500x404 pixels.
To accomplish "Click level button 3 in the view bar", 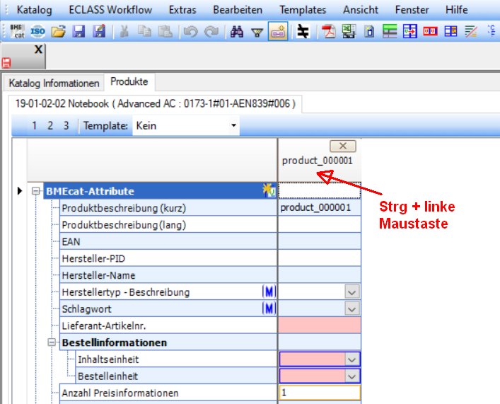I will (66, 125).
